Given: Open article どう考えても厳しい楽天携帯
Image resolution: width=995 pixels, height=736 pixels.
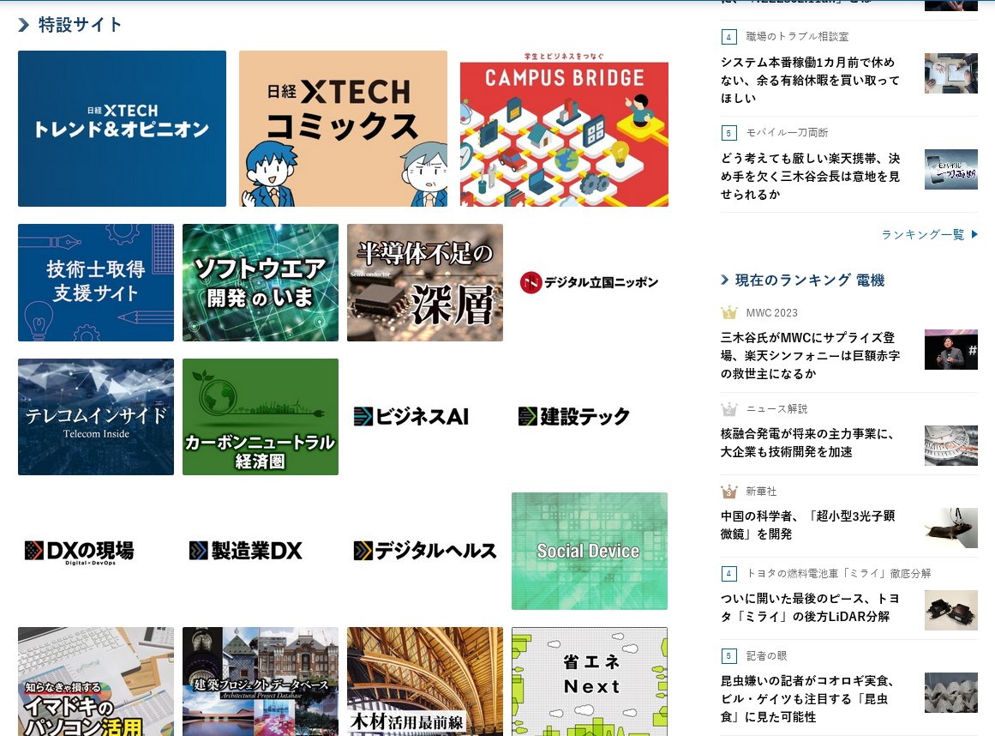Looking at the screenshot, I should click(811, 177).
